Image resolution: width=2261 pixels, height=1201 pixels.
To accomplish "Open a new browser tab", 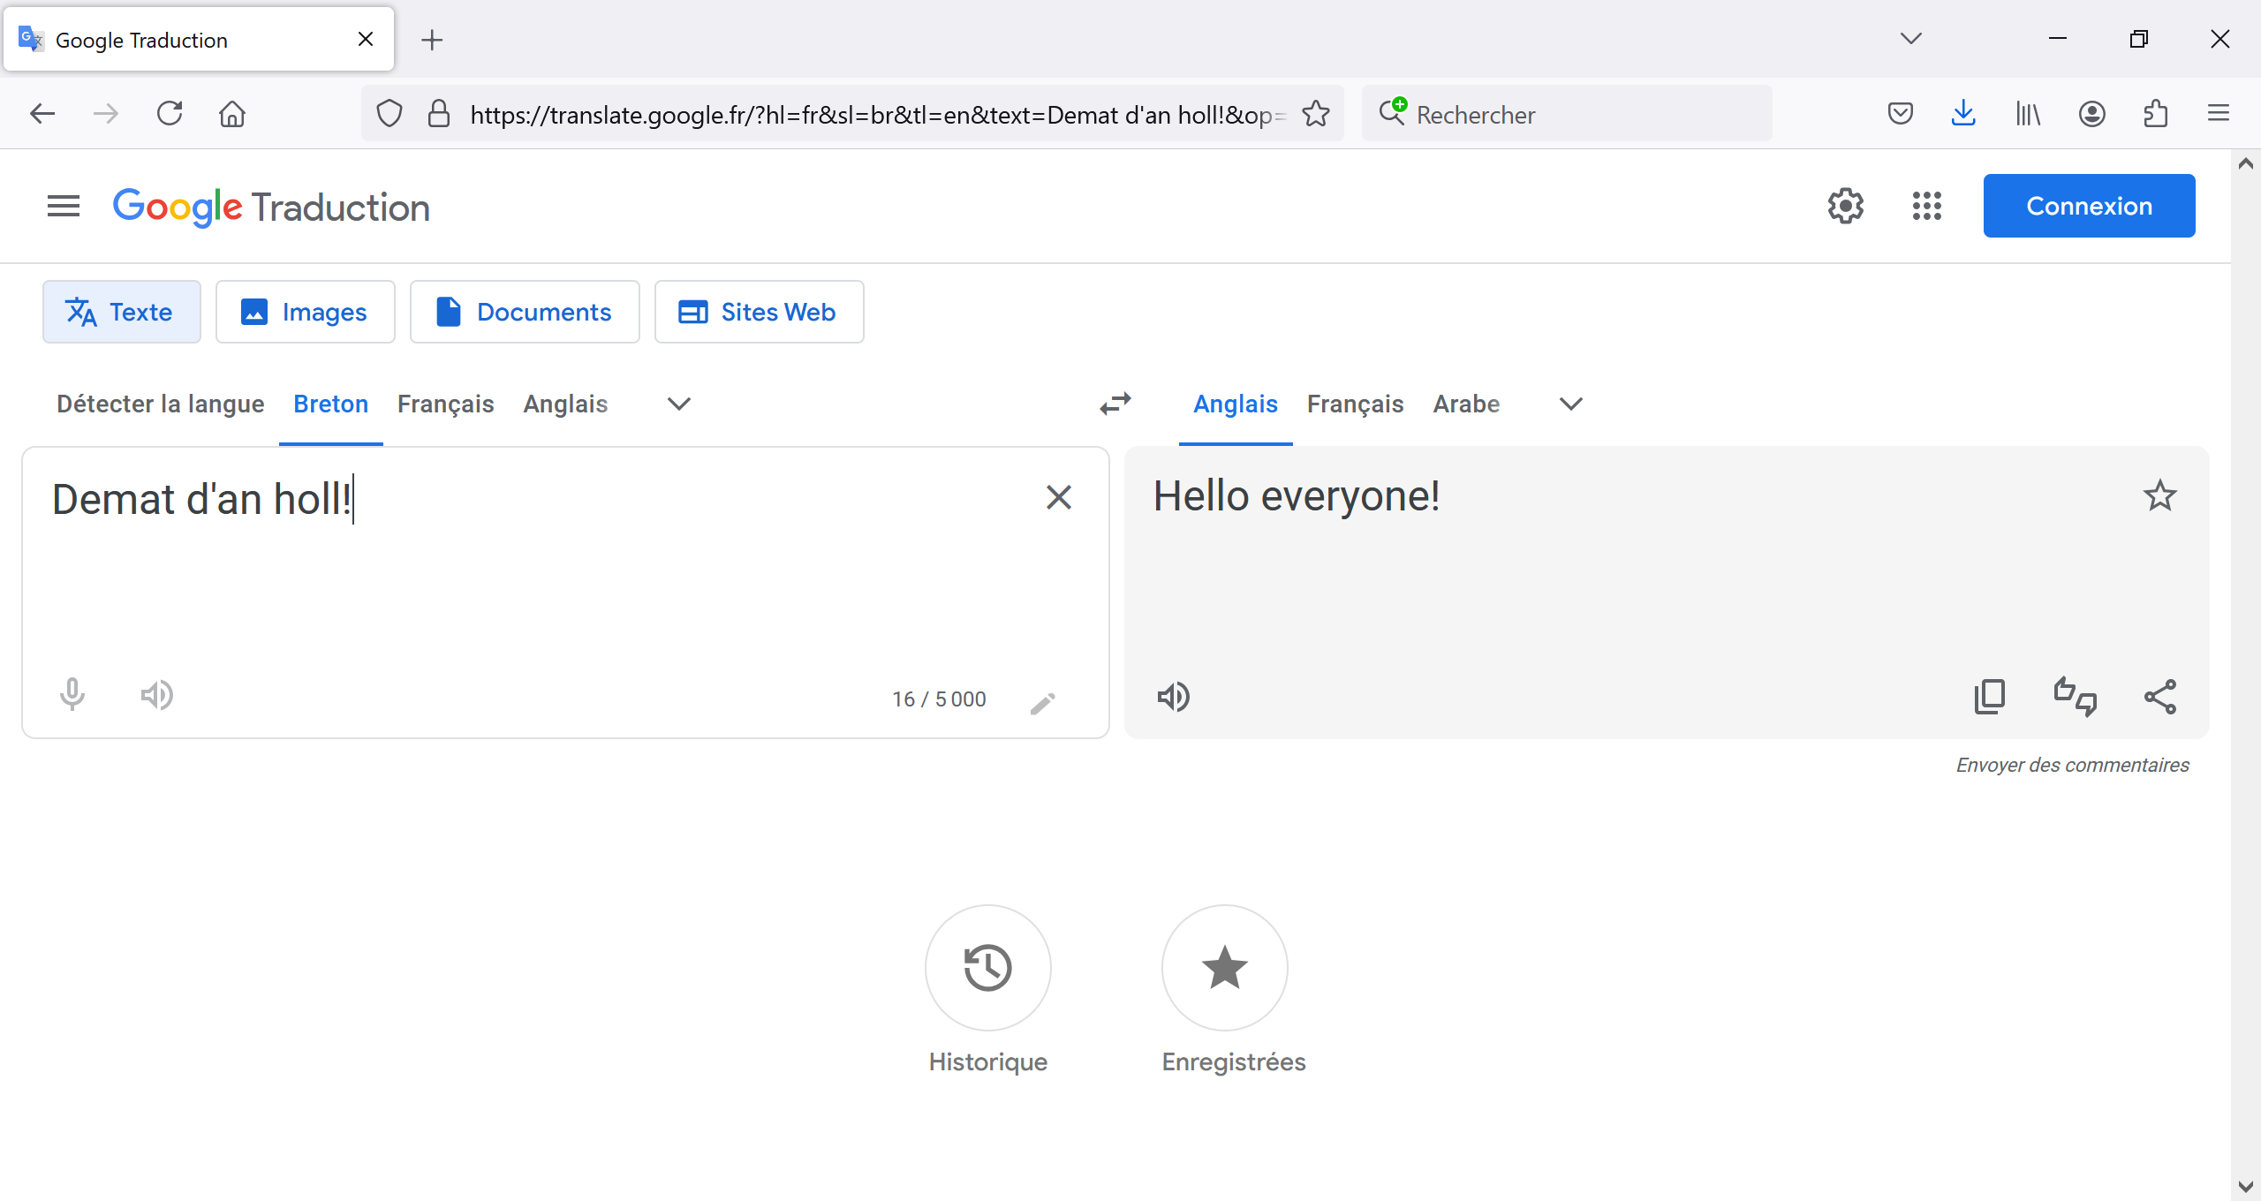I will click(x=432, y=40).
